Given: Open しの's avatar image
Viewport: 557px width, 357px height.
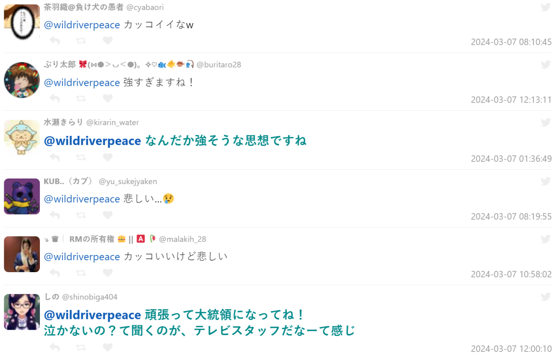Looking at the screenshot, I should (x=22, y=312).
